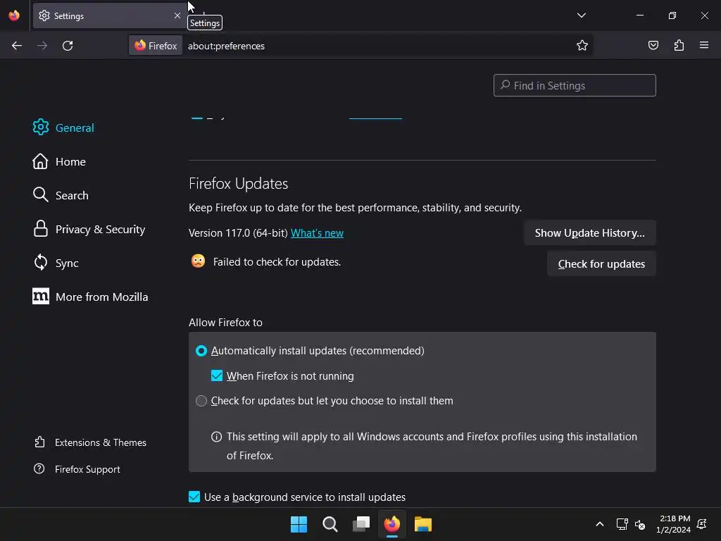The width and height of the screenshot is (721, 541).
Task: Go back with the back arrow
Action: click(17, 46)
